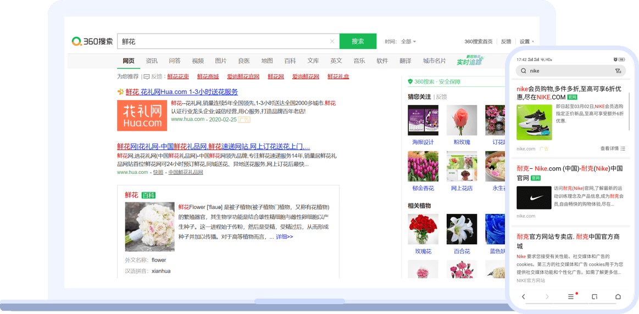Switch to the 资讯 tab
639x314 pixels.
pos(152,60)
